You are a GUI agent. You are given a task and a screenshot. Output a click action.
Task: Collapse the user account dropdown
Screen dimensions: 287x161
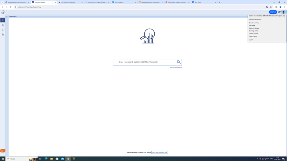coord(284,12)
